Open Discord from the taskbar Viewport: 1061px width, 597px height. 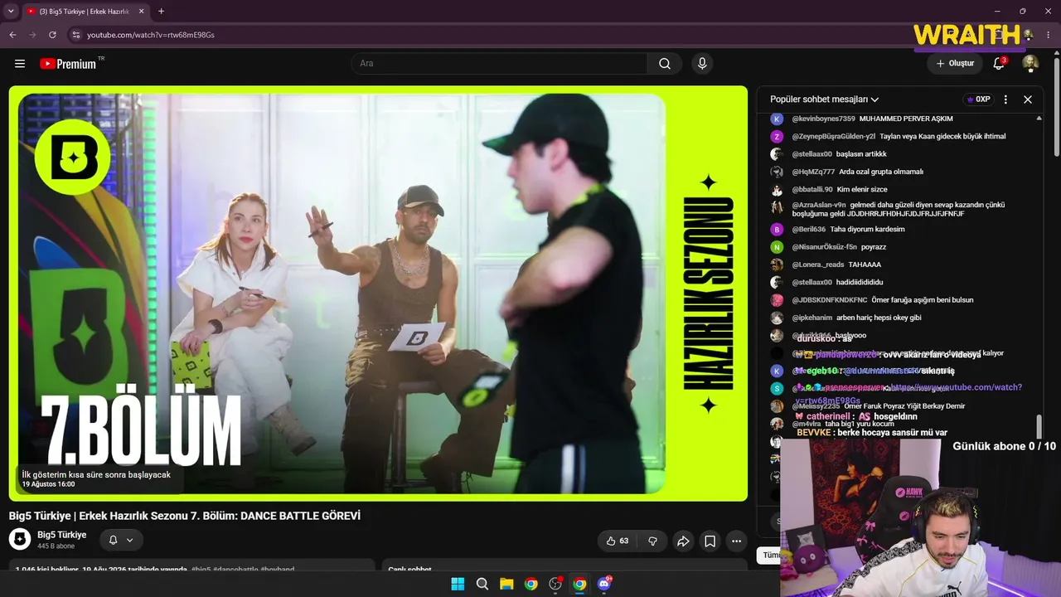[604, 584]
